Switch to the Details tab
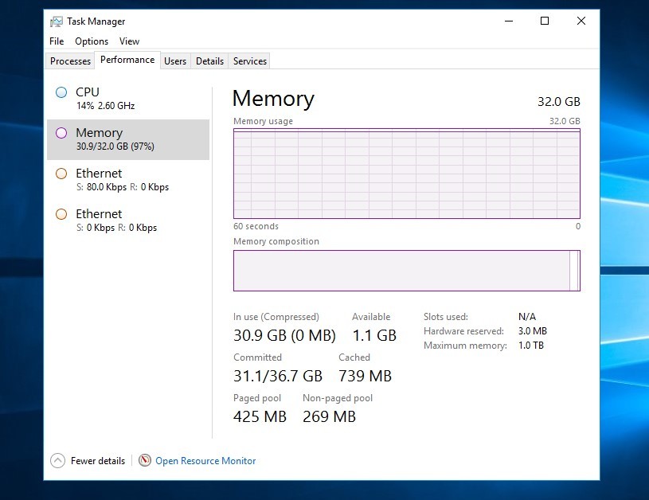This screenshot has height=500, width=649. (x=210, y=61)
